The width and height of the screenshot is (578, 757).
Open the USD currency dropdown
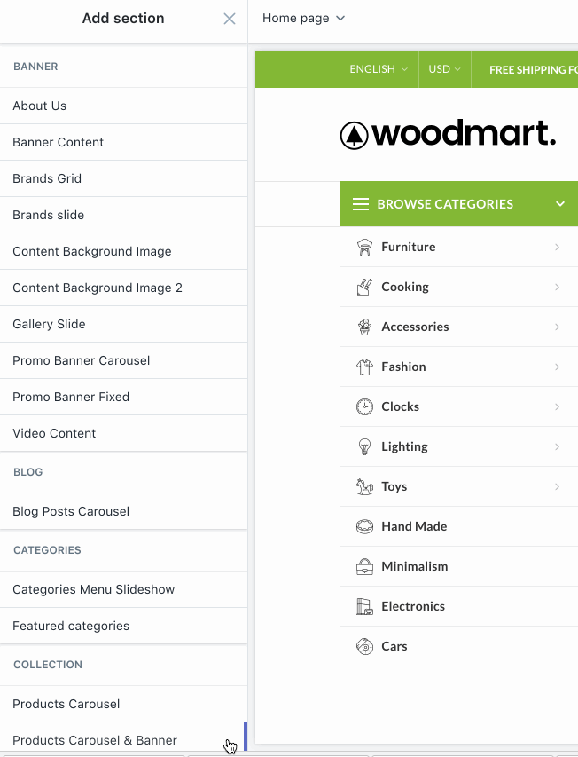[x=444, y=69]
